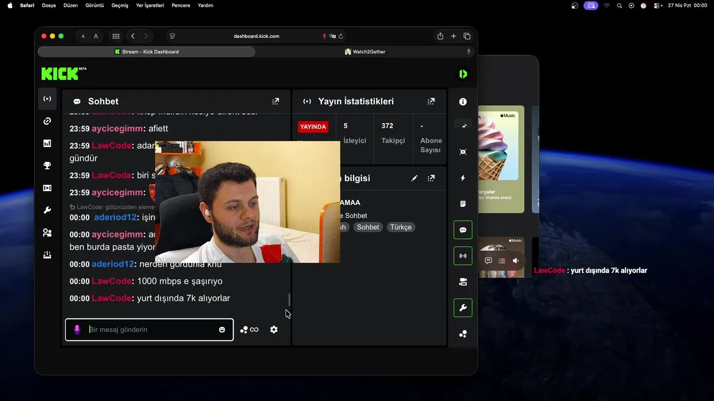Increase text size with large A

pos(96,36)
